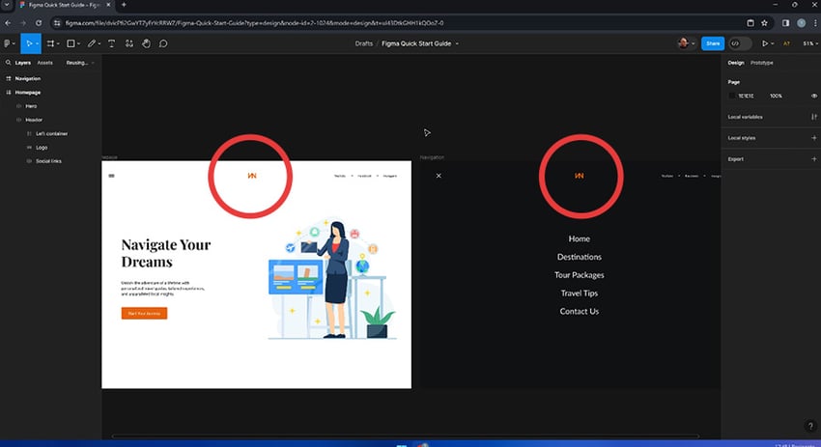Viewport: 821px width, 447px height.
Task: Open the Figma main menu icon
Action: [8, 43]
